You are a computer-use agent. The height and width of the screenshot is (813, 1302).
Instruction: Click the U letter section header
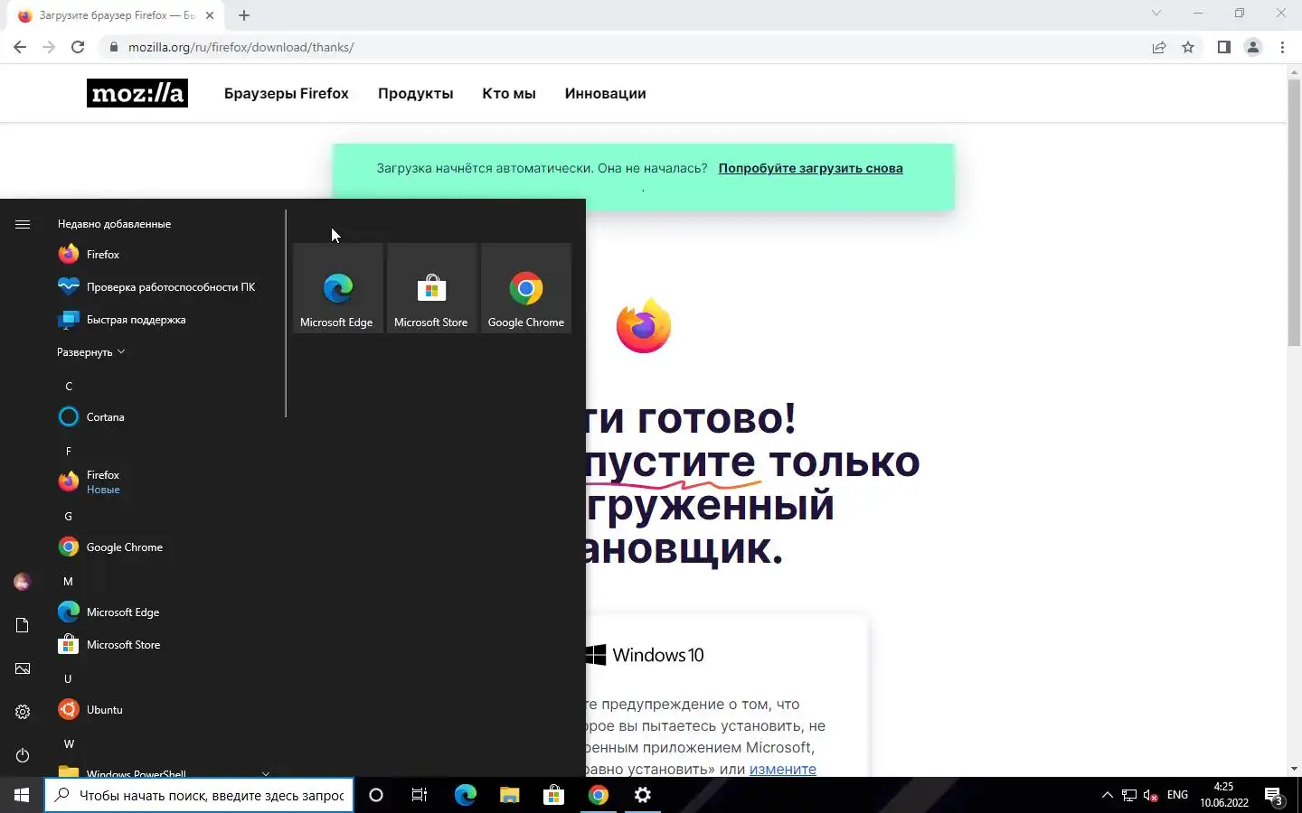68,678
